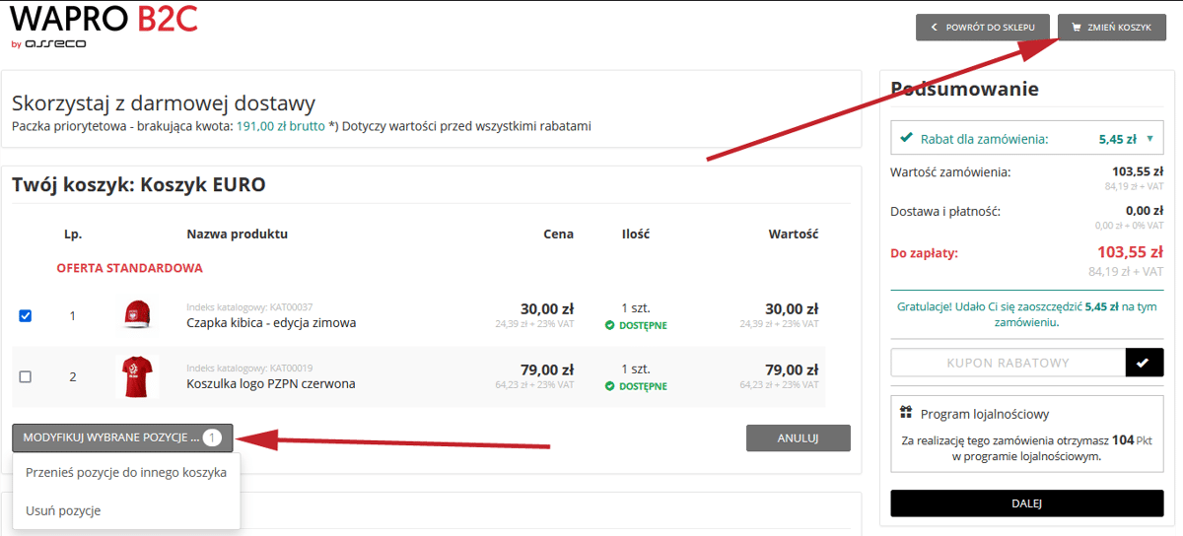Expand the Rabat dla zamówienia dropdown arrow
The image size is (1183, 536).
[x=1149, y=139]
